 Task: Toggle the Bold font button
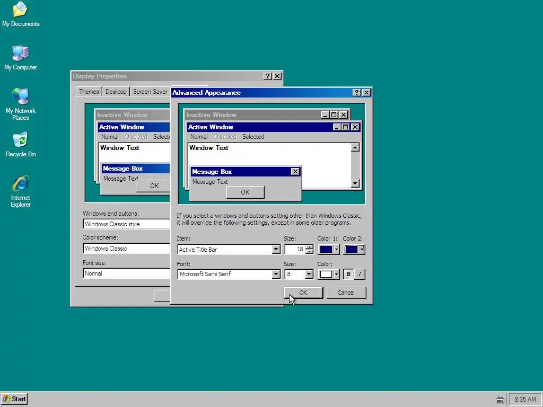pyautogui.click(x=348, y=274)
